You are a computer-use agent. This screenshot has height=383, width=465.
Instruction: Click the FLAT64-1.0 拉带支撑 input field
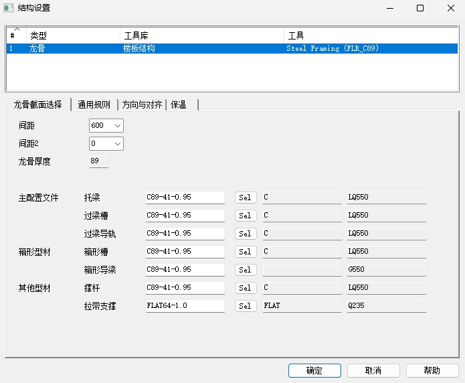pyautogui.click(x=185, y=306)
